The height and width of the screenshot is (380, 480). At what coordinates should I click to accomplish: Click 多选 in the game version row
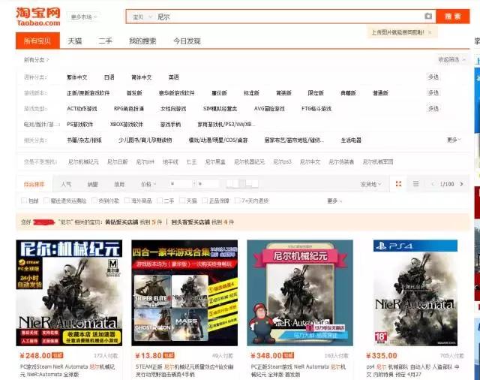433,92
